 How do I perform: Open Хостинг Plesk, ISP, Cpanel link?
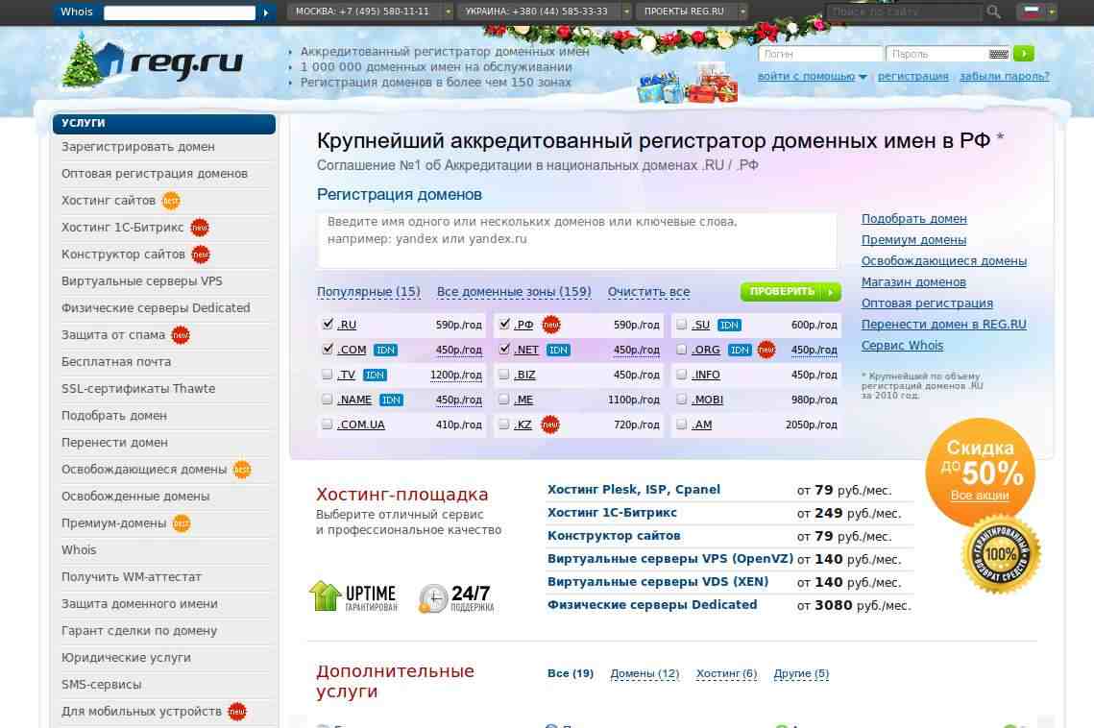pyautogui.click(x=634, y=490)
